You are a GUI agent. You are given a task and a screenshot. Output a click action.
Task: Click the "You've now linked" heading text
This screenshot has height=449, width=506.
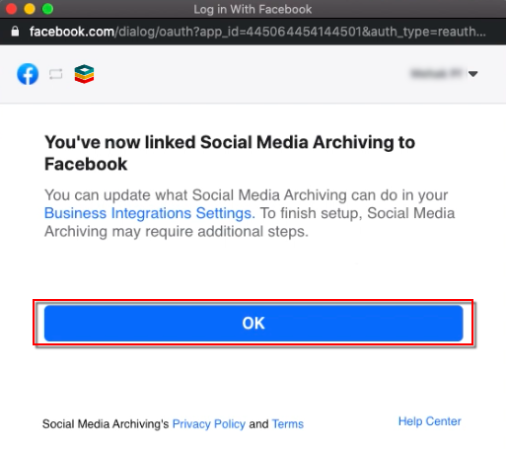(230, 153)
